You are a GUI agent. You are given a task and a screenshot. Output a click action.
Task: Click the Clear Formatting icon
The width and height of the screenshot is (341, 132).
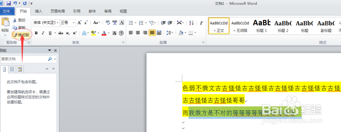tap(108, 23)
